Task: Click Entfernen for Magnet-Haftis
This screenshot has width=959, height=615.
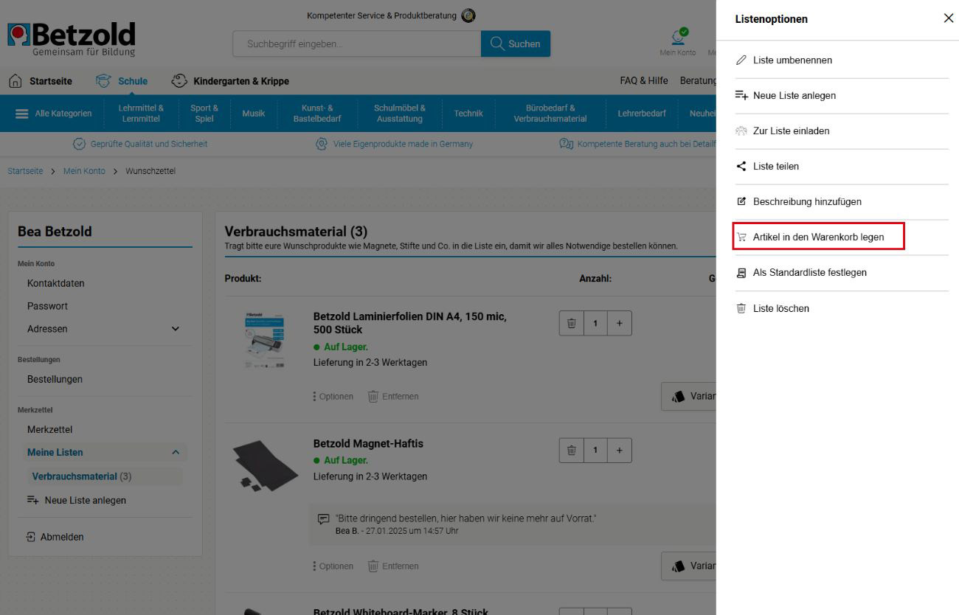Action: [393, 566]
